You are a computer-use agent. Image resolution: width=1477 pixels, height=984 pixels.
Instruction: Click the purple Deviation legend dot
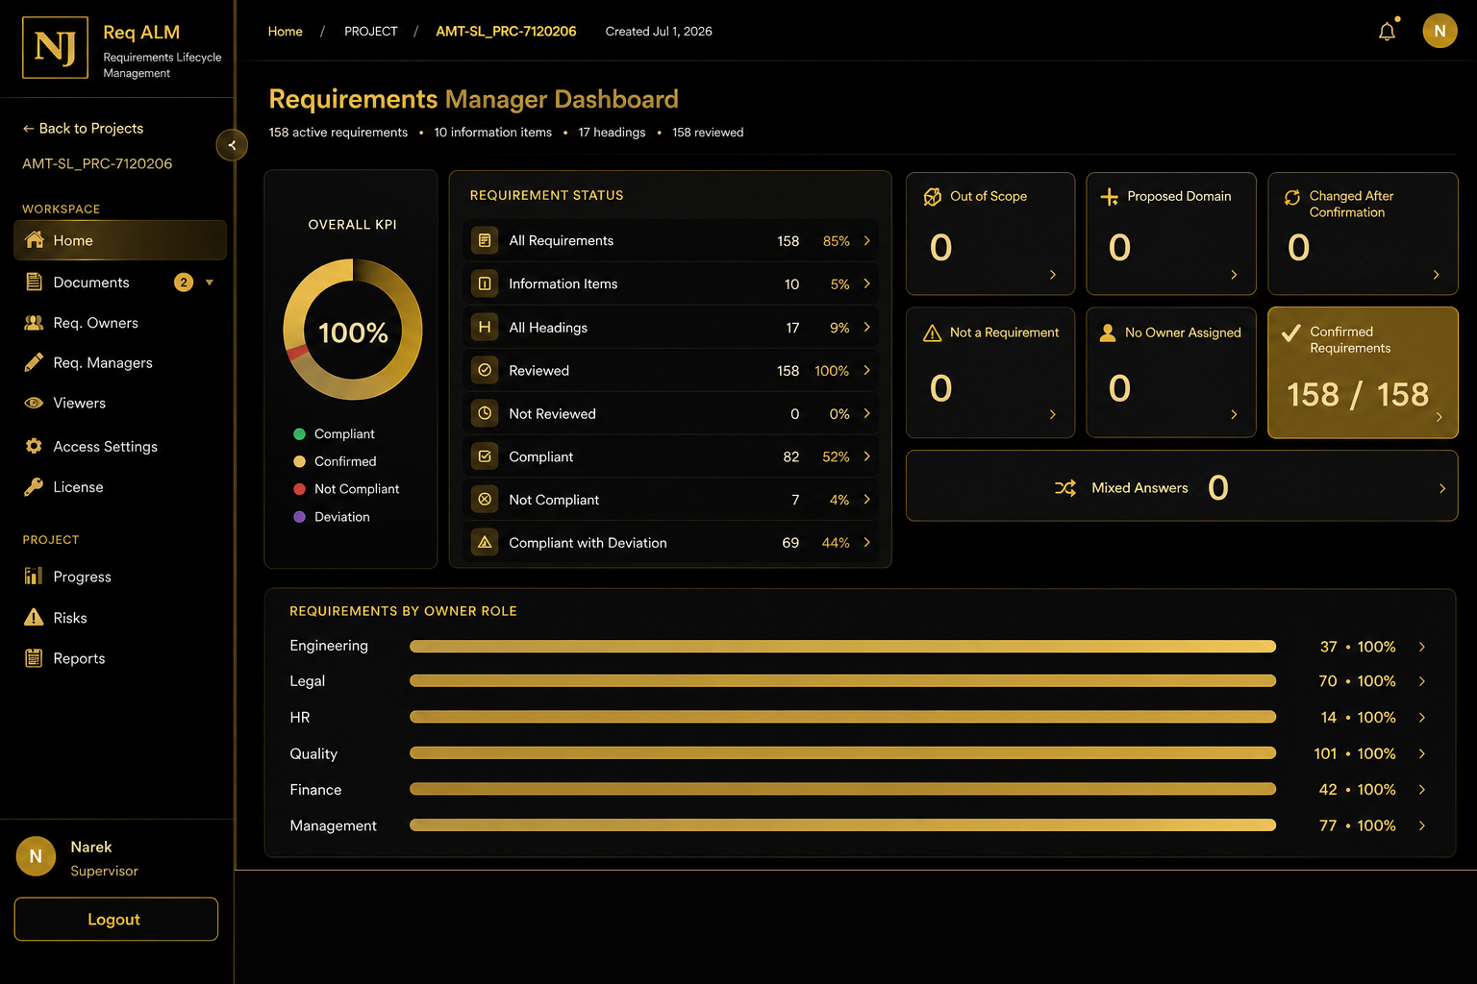pos(299,517)
